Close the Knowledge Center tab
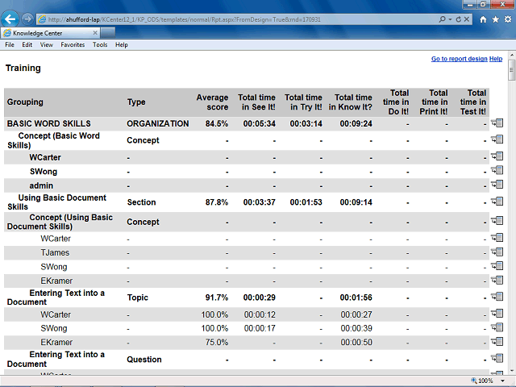 [95, 32]
